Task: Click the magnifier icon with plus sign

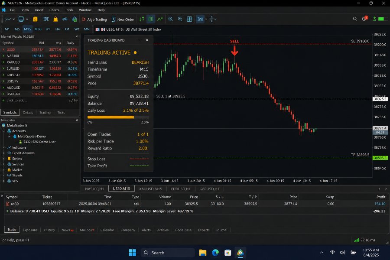Action: pos(180,19)
